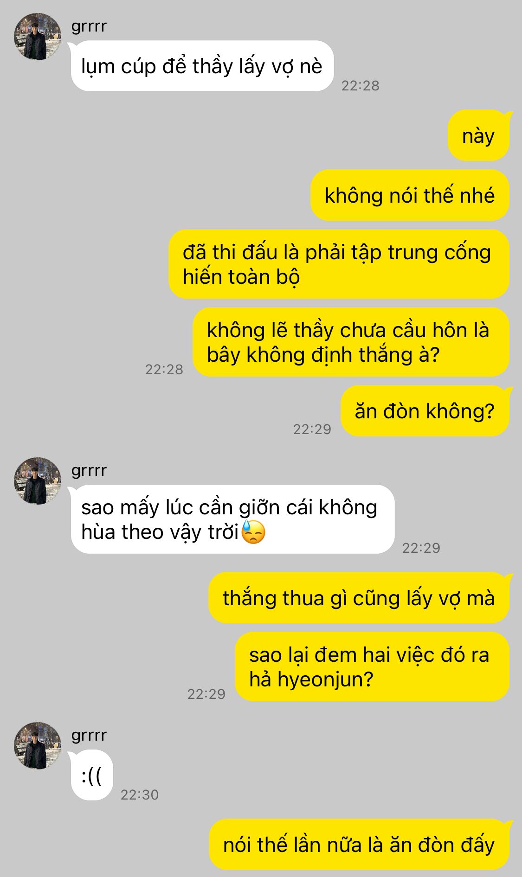This screenshot has width=522, height=877.
Task: Tap the bottom grrrr profile avatar
Action: pyautogui.click(x=38, y=746)
